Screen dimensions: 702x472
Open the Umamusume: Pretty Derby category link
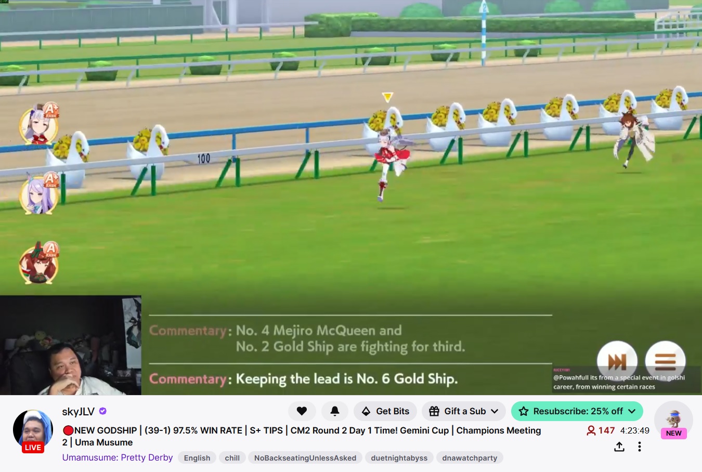pos(118,457)
